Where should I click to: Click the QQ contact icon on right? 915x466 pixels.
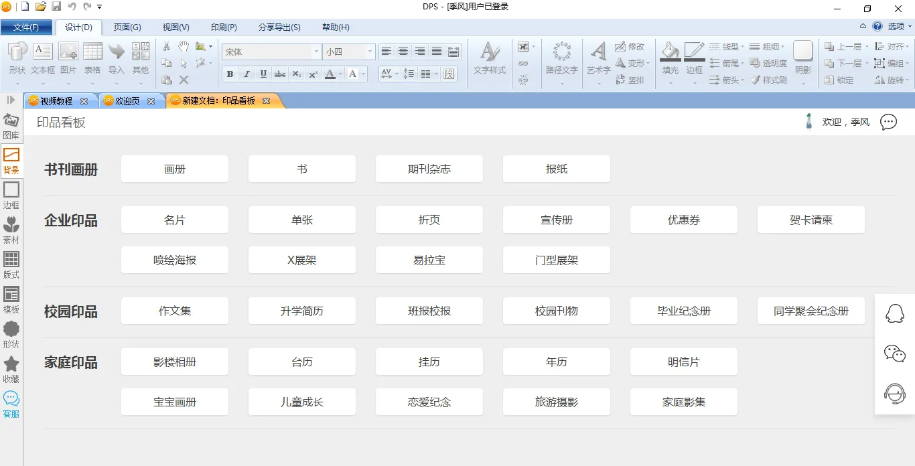[x=895, y=313]
